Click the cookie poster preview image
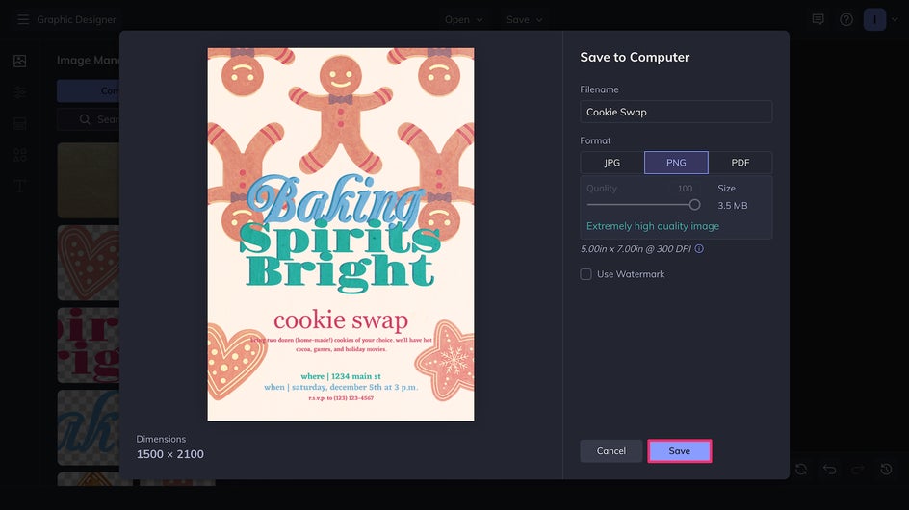This screenshot has width=909, height=510. 341,234
